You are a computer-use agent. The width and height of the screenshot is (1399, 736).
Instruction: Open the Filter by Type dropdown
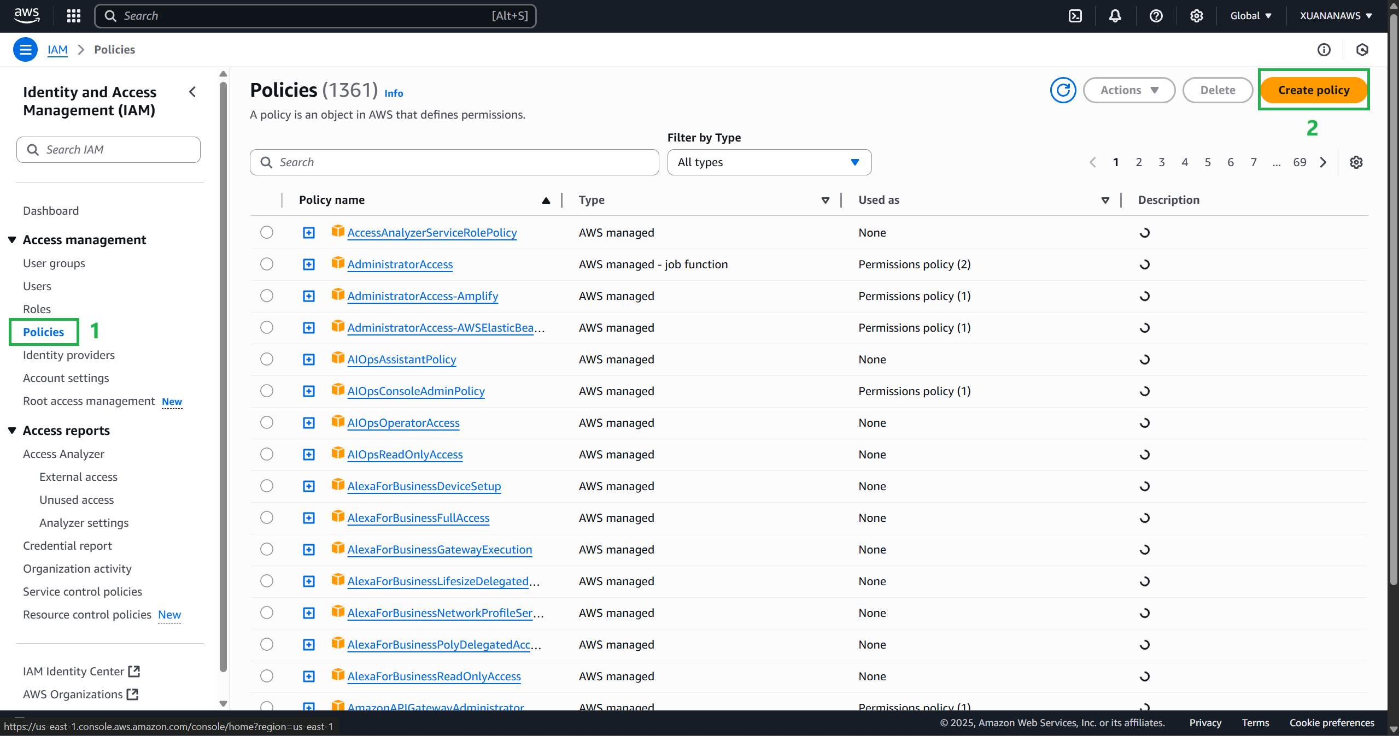click(x=769, y=162)
